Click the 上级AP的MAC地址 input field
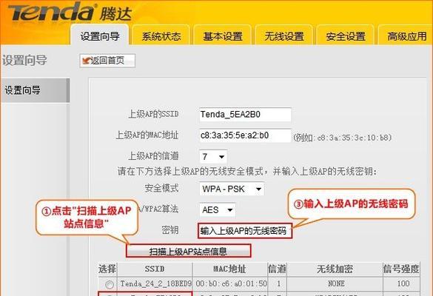The height and width of the screenshot is (296, 433). click(245, 135)
